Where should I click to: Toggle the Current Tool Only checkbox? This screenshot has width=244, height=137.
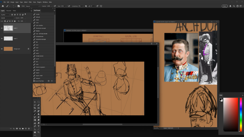[34, 81]
